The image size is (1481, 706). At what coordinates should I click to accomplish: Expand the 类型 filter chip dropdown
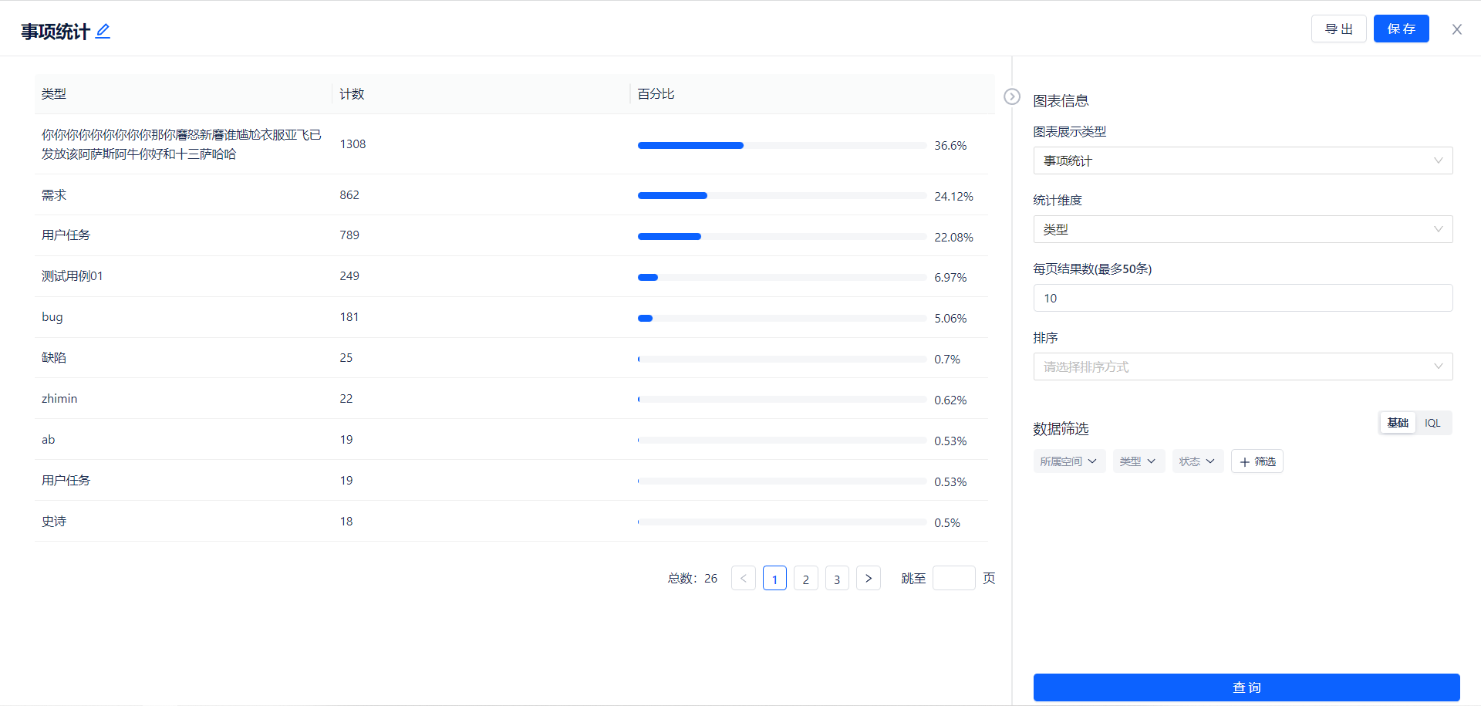point(1139,461)
